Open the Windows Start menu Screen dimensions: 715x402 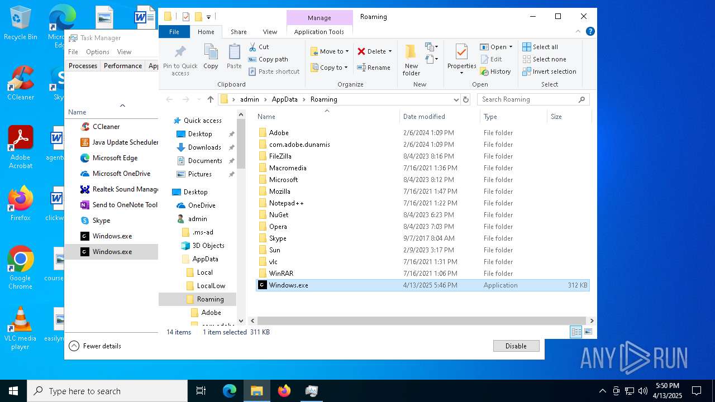point(13,391)
